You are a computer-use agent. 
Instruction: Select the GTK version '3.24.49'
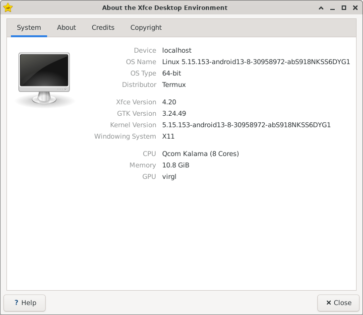(x=174, y=113)
